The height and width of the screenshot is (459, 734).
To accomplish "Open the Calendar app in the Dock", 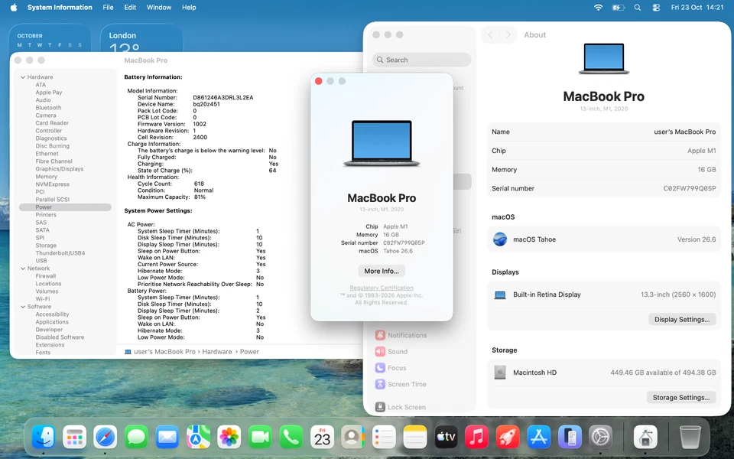I will 322,438.
